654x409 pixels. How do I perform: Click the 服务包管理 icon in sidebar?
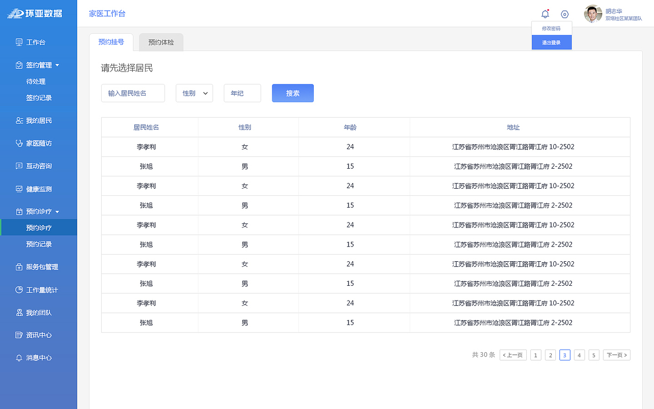[x=19, y=267]
